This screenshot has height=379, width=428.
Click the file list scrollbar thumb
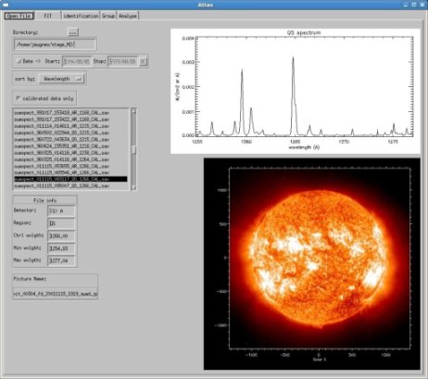tap(134, 149)
